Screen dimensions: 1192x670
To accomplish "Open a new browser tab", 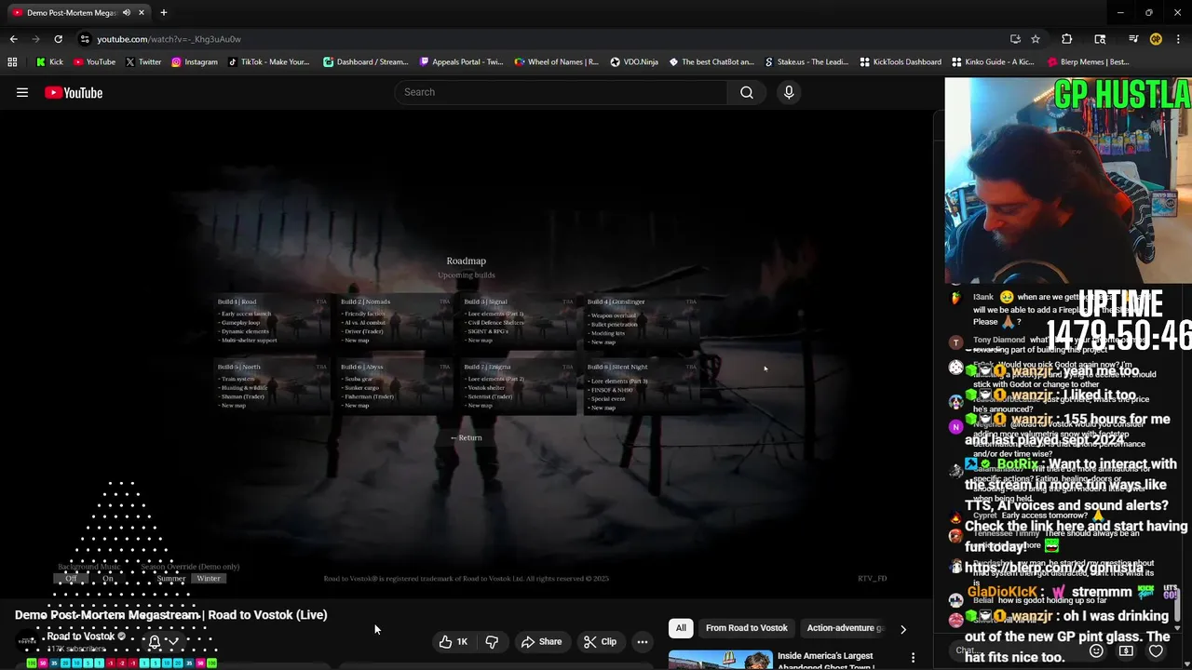I will coord(163,13).
